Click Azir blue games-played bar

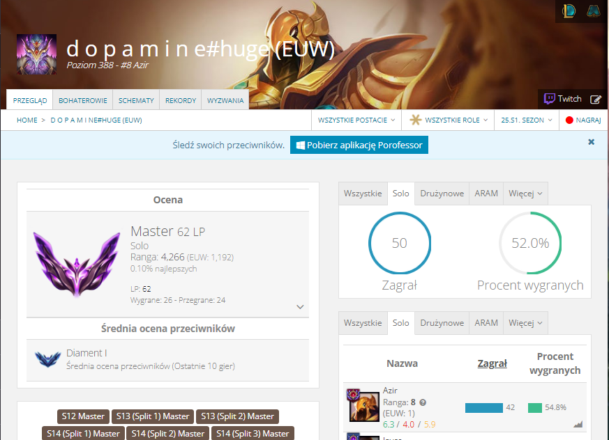(484, 408)
